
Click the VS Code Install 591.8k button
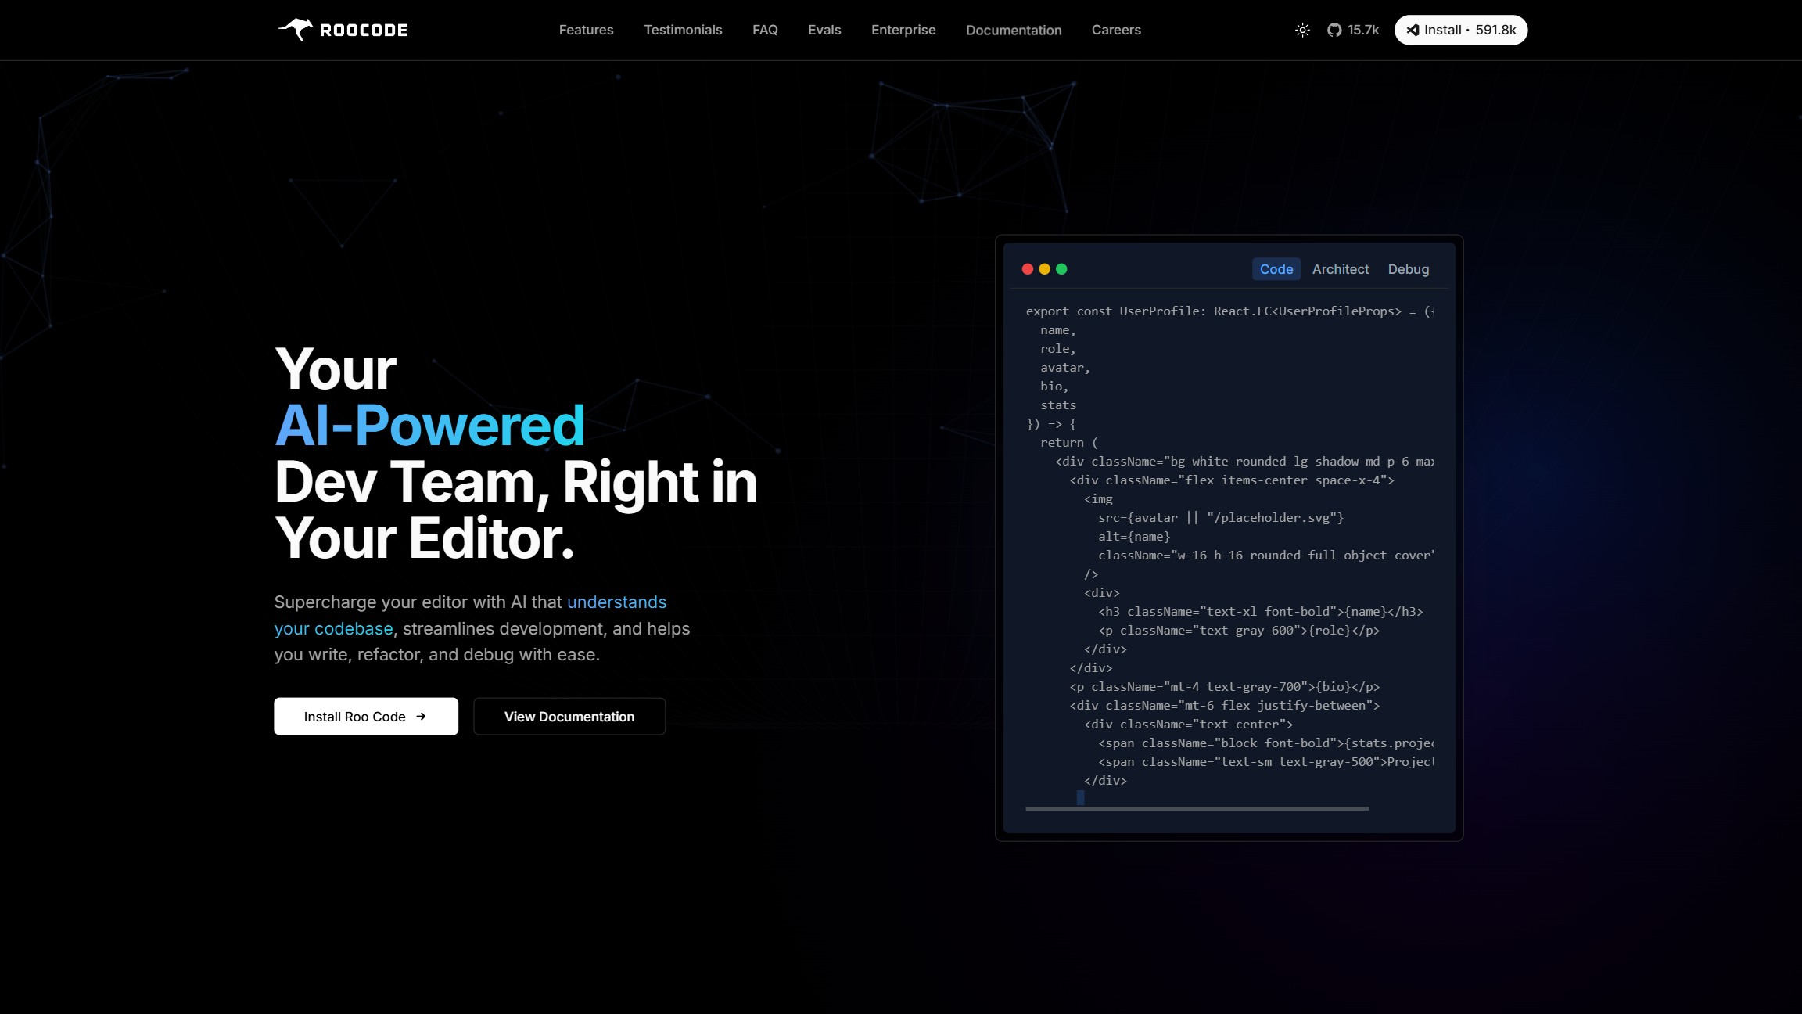click(1460, 30)
